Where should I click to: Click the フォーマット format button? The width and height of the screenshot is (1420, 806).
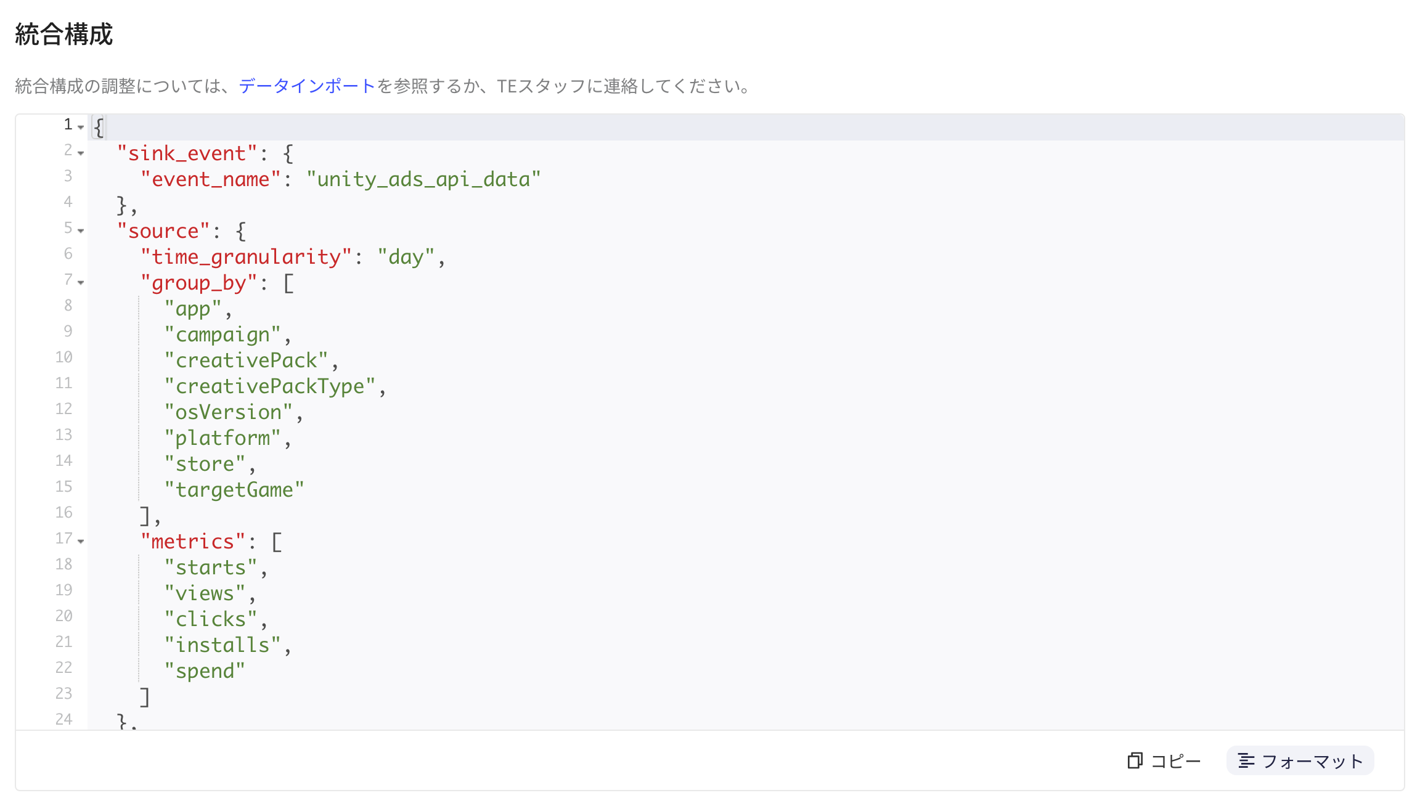[x=1300, y=761]
